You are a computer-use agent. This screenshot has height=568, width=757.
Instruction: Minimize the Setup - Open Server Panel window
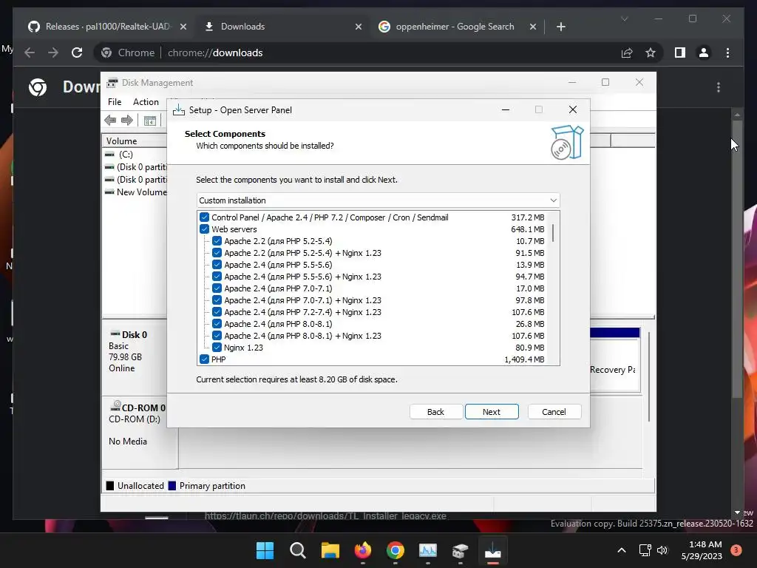[x=506, y=109]
